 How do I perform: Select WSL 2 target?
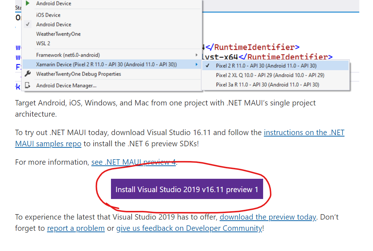tap(43, 43)
